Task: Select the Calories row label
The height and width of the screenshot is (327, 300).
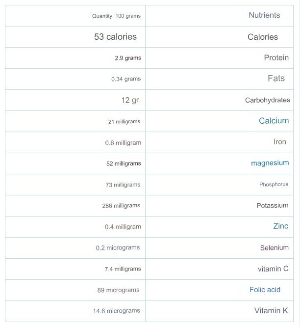Action: point(263,37)
